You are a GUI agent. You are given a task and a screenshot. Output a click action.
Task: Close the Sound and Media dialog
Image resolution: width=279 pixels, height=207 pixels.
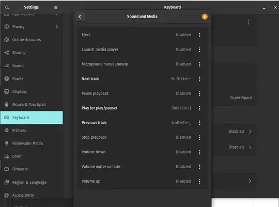click(205, 17)
